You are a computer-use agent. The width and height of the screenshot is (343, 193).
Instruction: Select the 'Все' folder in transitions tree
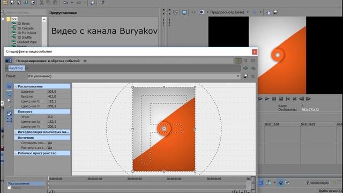coord(14,19)
